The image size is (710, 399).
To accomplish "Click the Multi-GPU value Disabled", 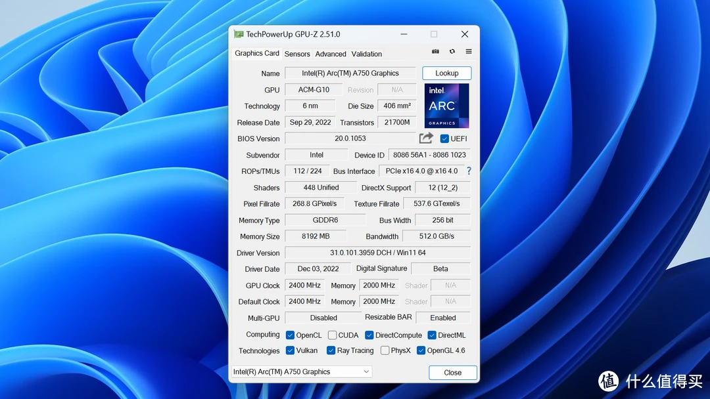I will (x=323, y=318).
